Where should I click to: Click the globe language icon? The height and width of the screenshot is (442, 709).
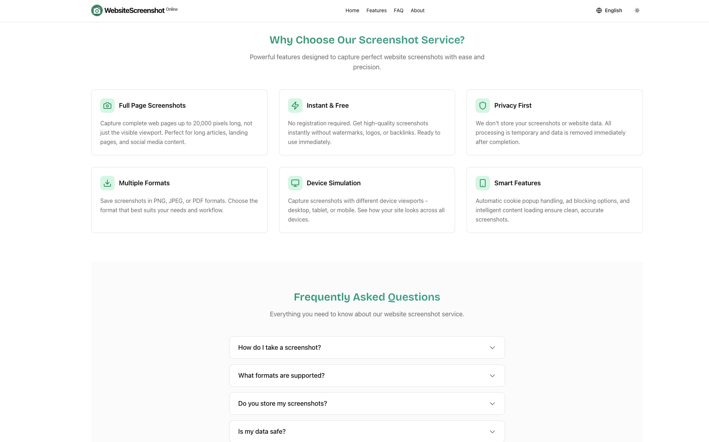tap(599, 10)
